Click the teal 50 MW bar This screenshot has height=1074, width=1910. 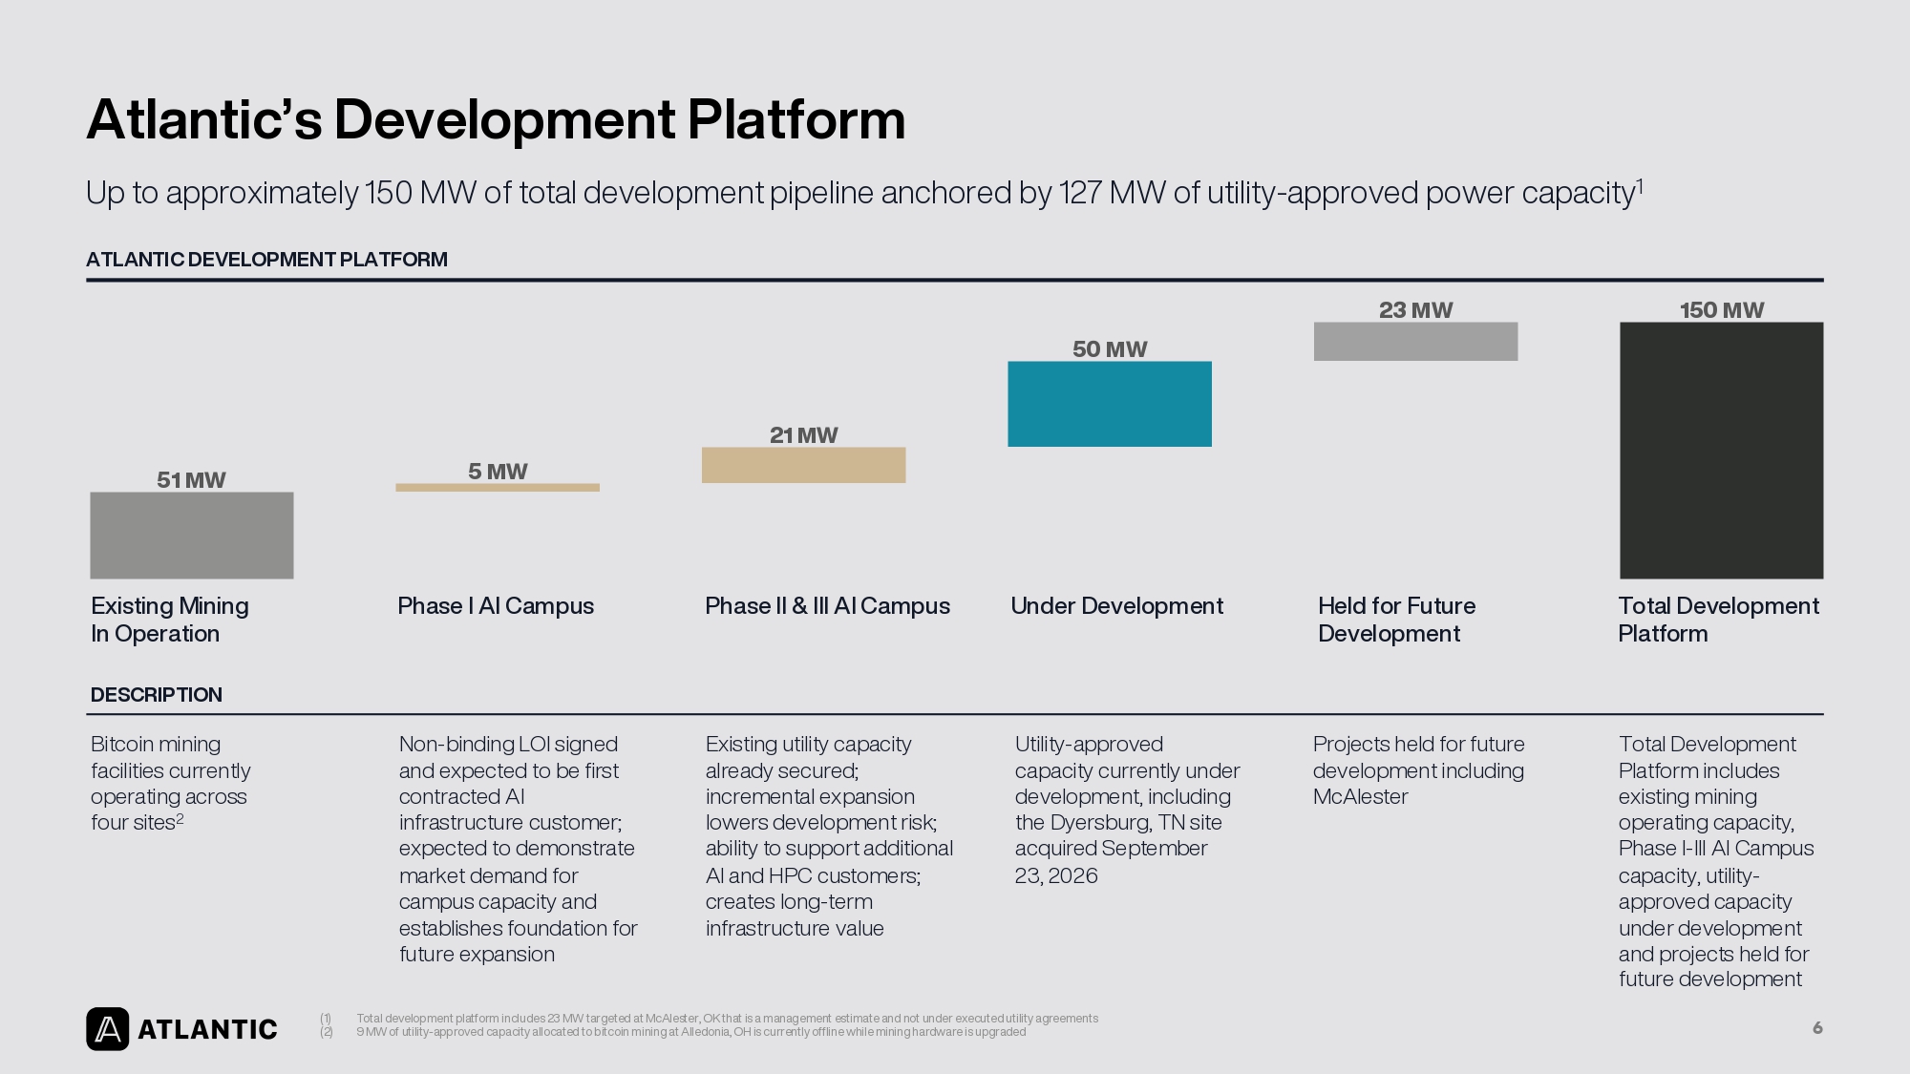[x=1110, y=404]
